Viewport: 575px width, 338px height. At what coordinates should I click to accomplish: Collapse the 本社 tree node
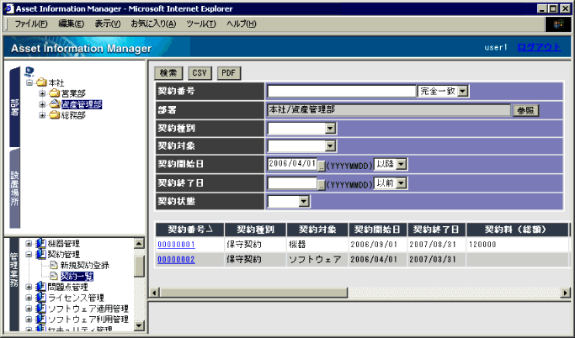[29, 82]
